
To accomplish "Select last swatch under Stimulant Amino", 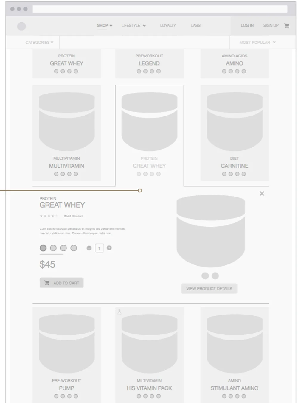I will [x=244, y=396].
